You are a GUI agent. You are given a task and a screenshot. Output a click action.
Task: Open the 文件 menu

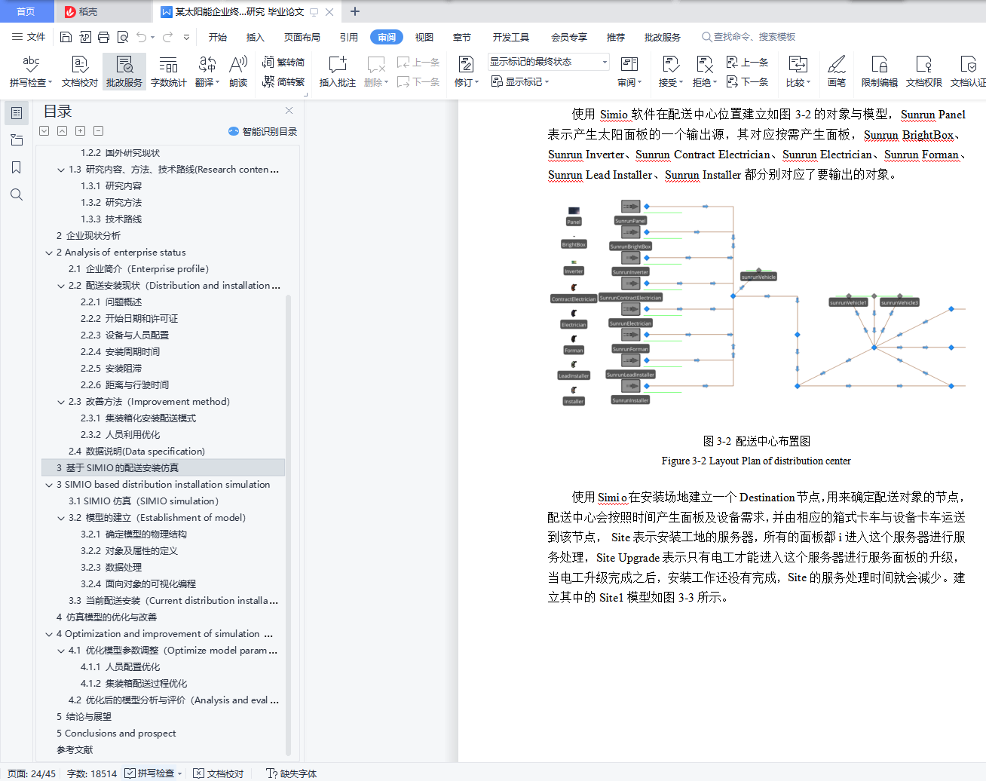(29, 37)
